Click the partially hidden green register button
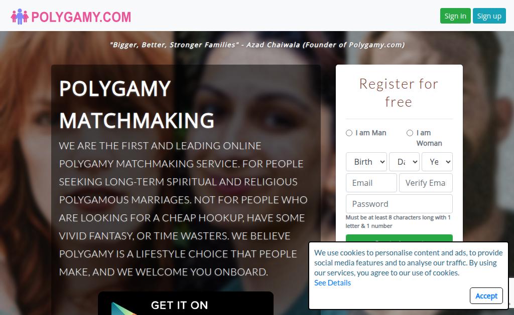 (x=399, y=238)
